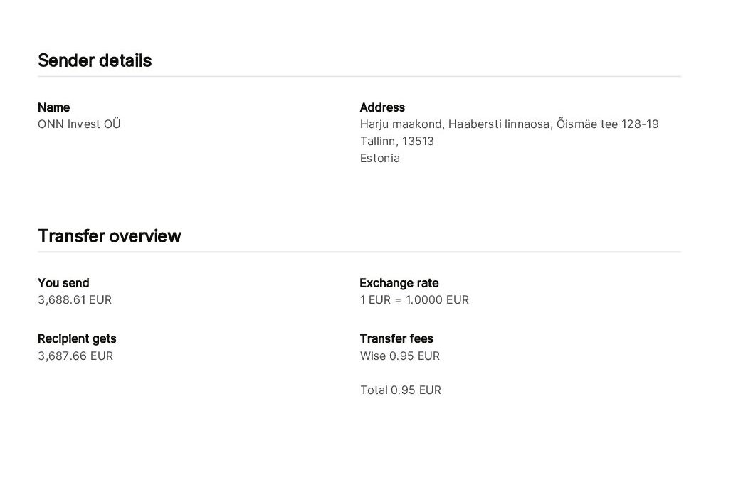Select the 1 EUR = 1.0000 EUR rate
Viewport: 753px width, 480px height.
pos(414,299)
